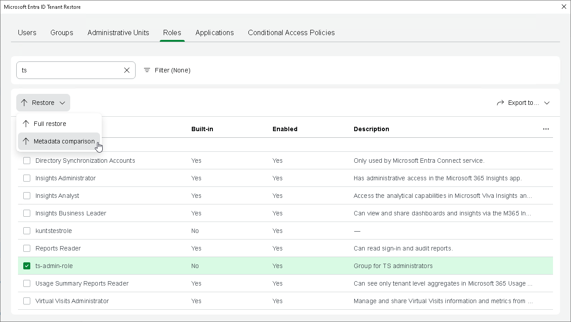Clear the search field with X icon
571x322 pixels.
point(127,70)
